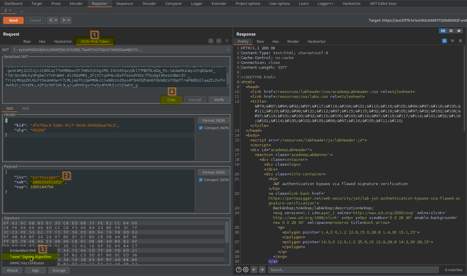Click the iss portswigger value
This screenshot has width=467, height=276.
coord(45,177)
